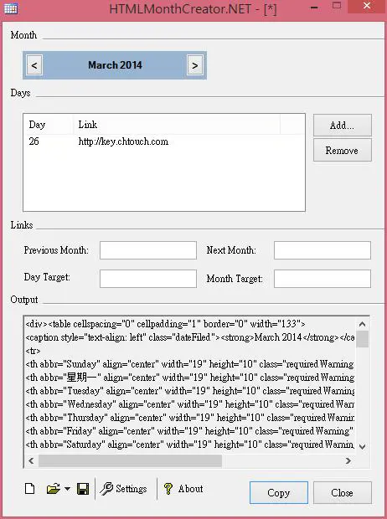Click the output vertical scroll down arrow
The height and width of the screenshot is (519, 387).
(x=362, y=446)
